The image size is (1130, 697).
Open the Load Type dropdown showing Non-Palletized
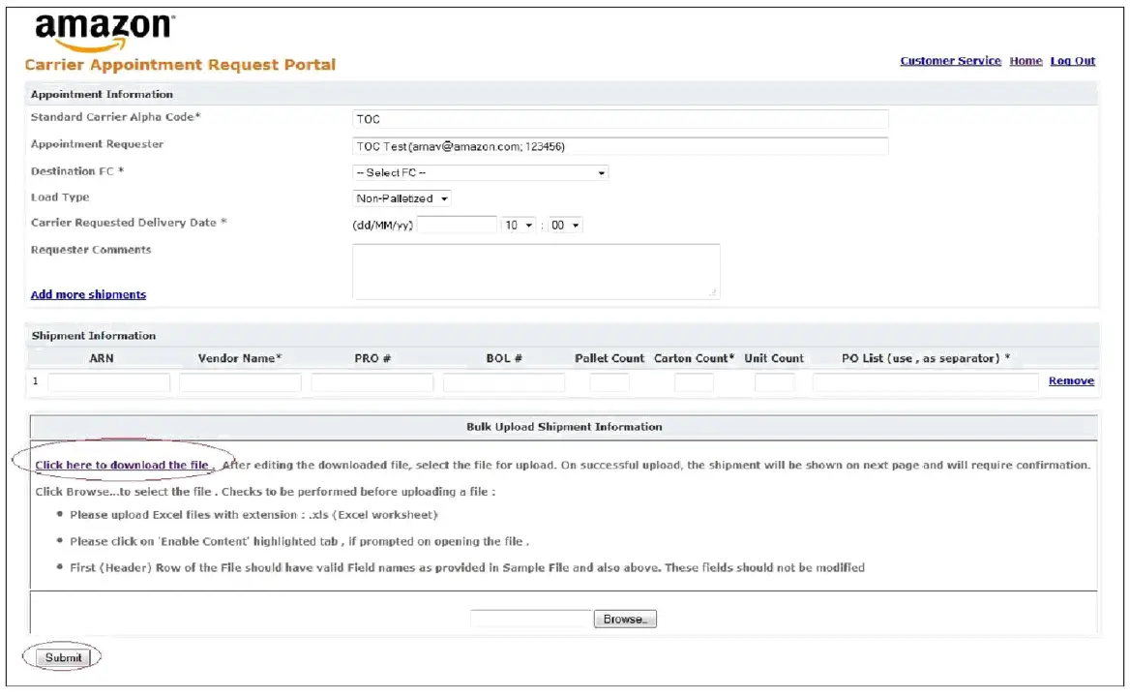[x=401, y=197]
